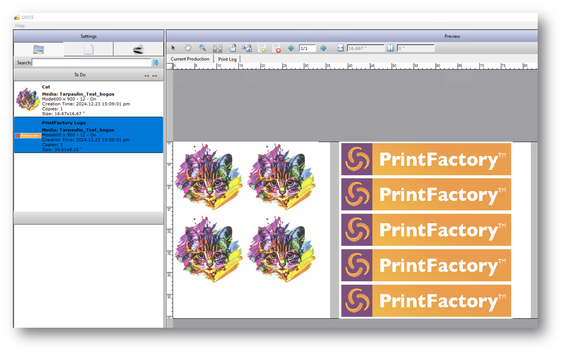Switch to the Print Log tab

(x=227, y=59)
